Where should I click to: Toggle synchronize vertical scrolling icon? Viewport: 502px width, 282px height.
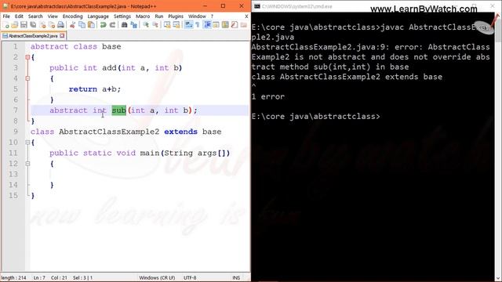tap(167, 25)
